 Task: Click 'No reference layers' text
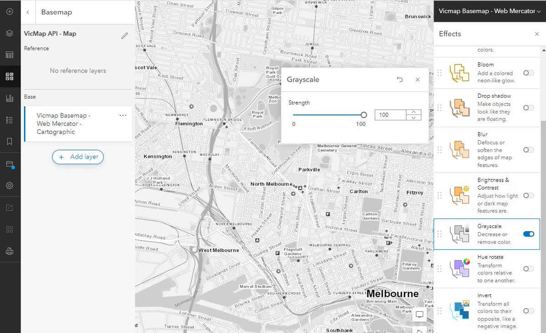78,71
